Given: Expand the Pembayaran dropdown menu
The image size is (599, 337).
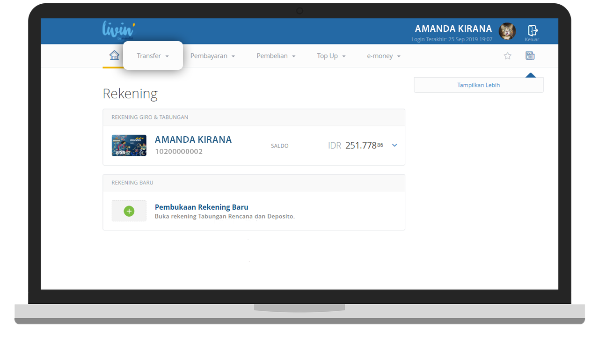Looking at the screenshot, I should (x=212, y=56).
